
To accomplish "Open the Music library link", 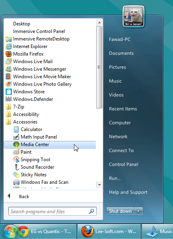I will (115, 81).
